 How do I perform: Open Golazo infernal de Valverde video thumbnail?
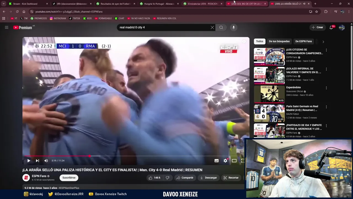(269, 75)
